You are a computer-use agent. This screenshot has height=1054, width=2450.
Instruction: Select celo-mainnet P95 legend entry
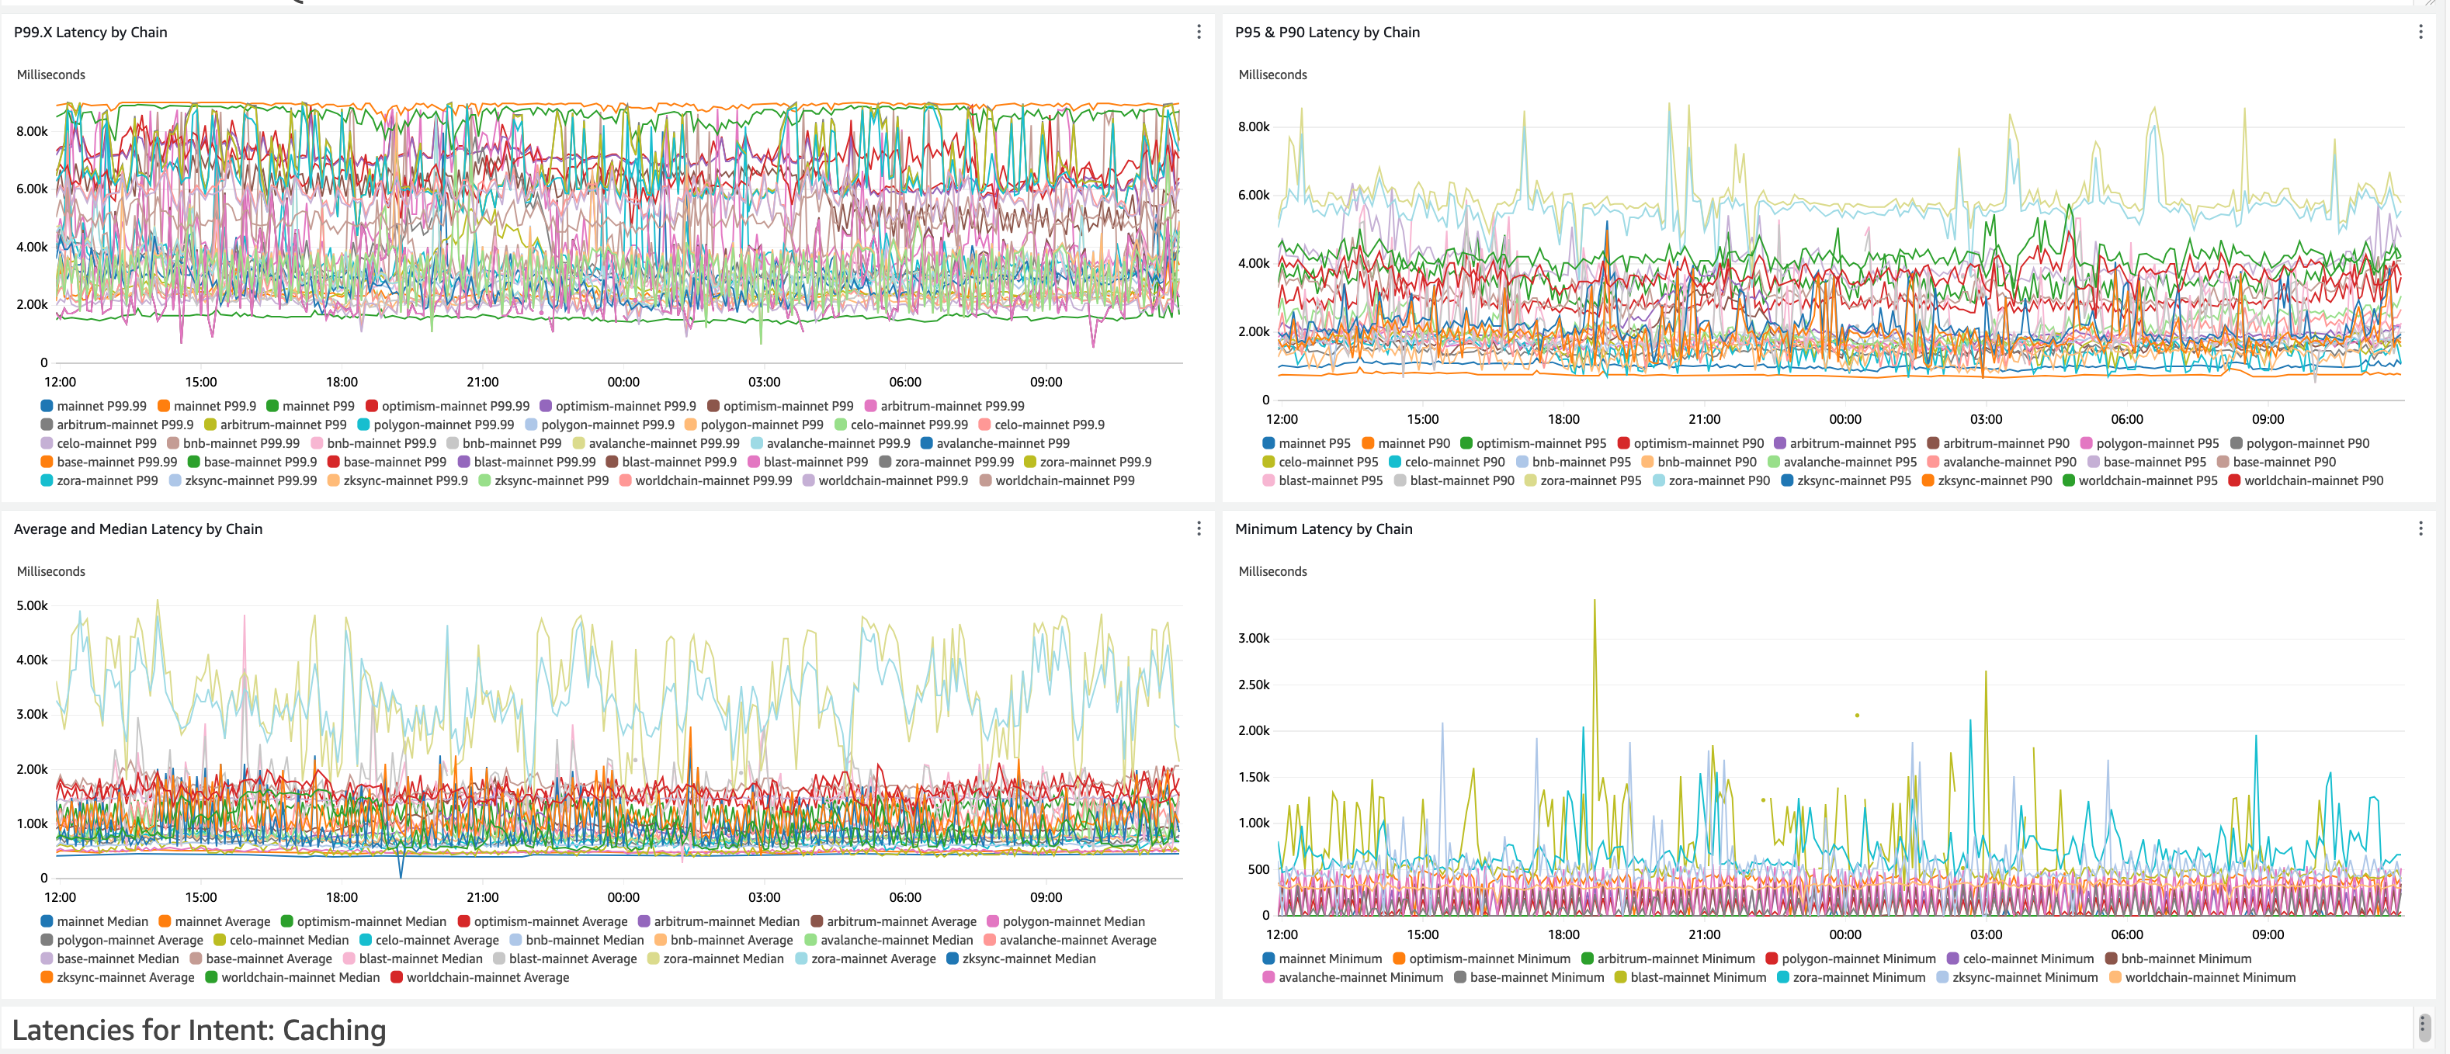[1320, 463]
